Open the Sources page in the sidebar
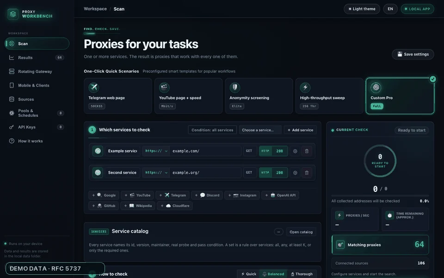The width and height of the screenshot is (444, 278). click(x=37, y=99)
